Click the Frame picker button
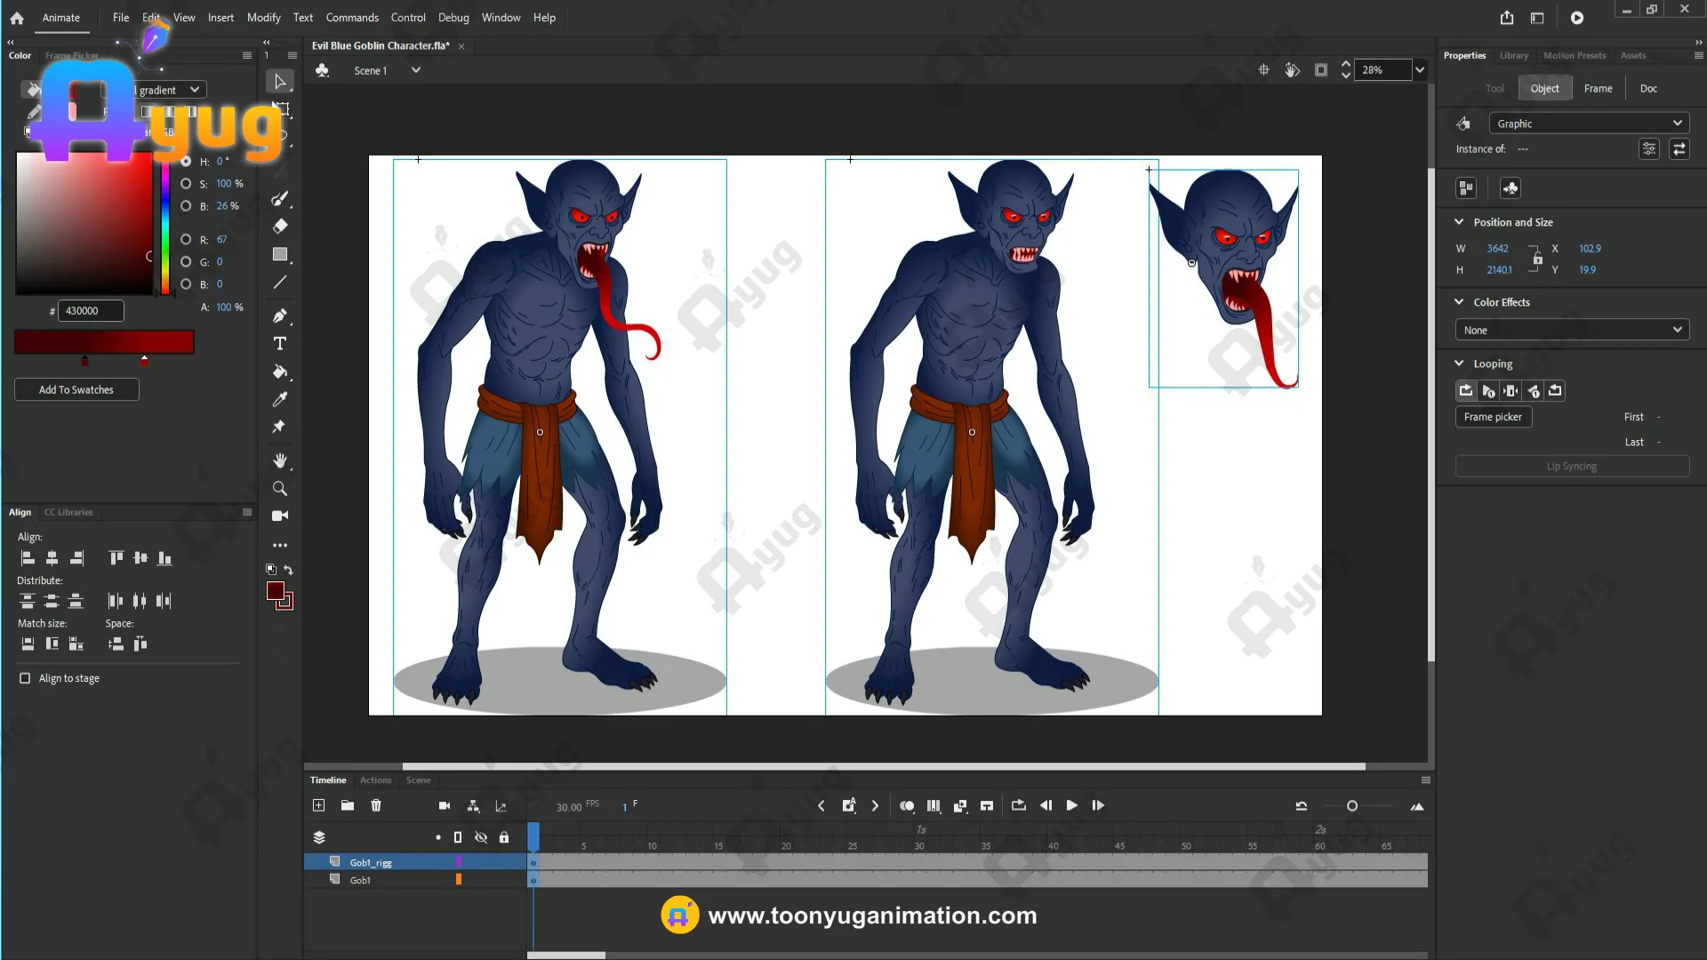 pos(1493,417)
